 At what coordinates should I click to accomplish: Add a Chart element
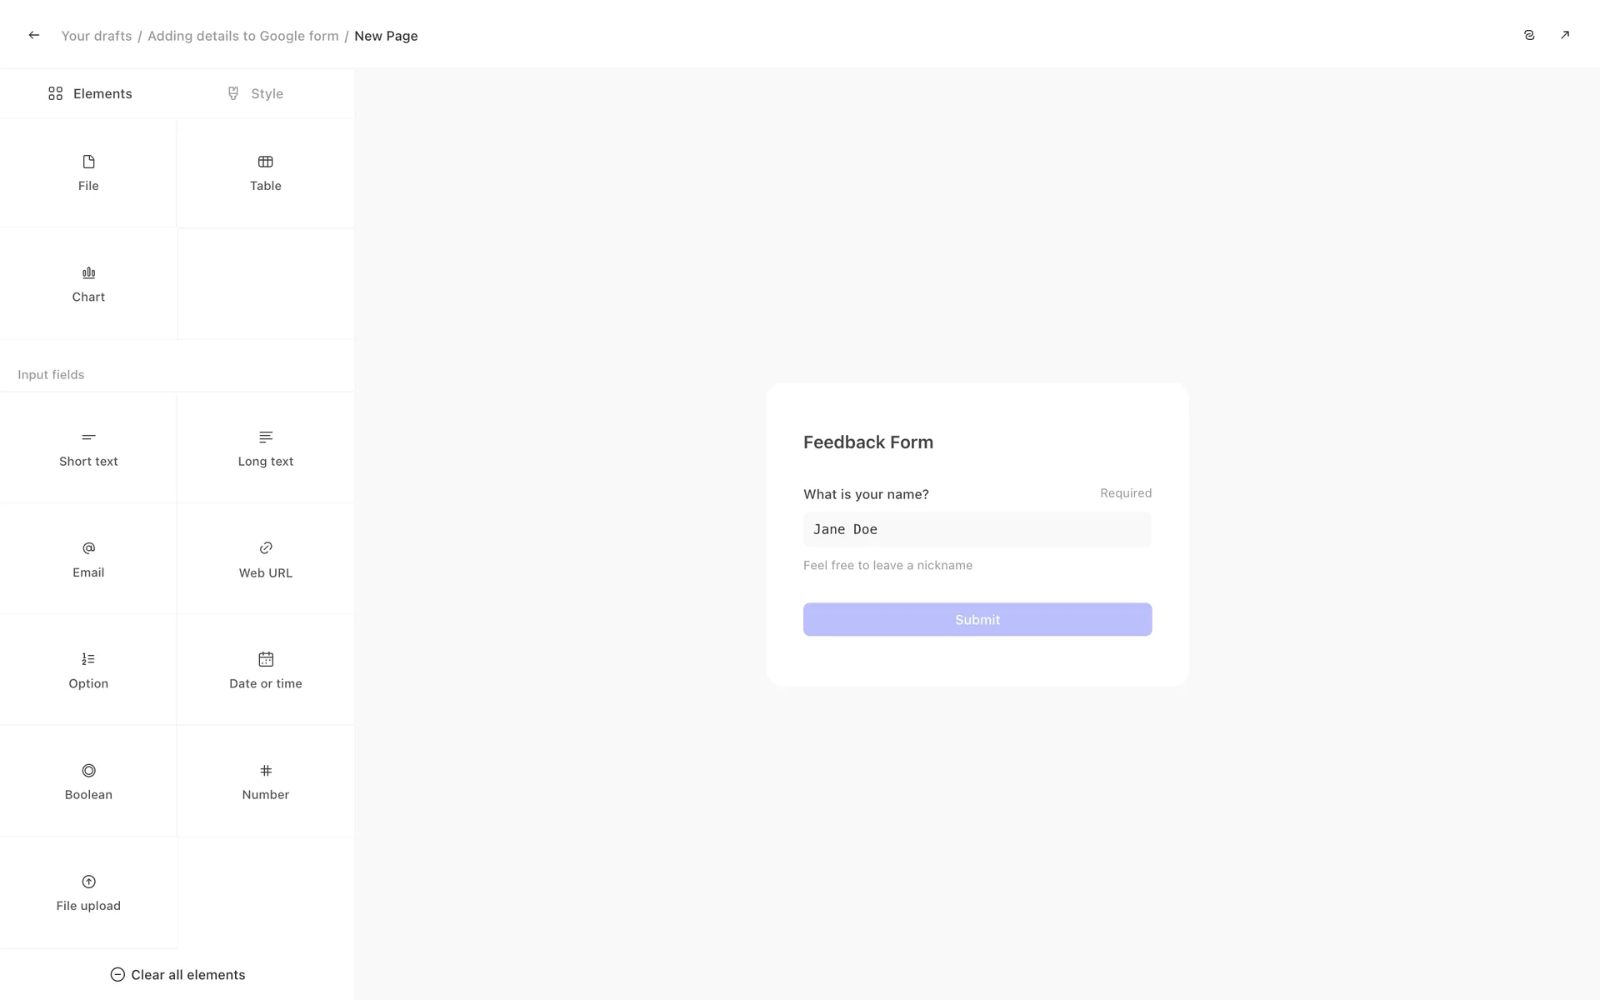pos(88,284)
